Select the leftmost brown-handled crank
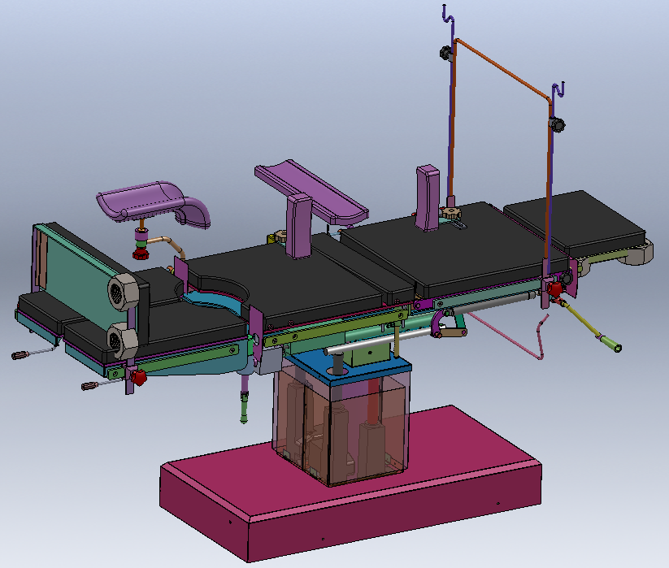 [34, 352]
